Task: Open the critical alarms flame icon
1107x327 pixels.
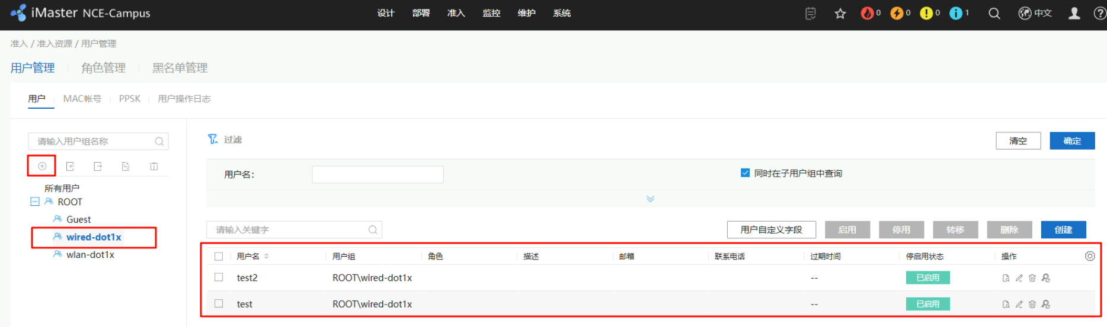Action: coord(867,13)
